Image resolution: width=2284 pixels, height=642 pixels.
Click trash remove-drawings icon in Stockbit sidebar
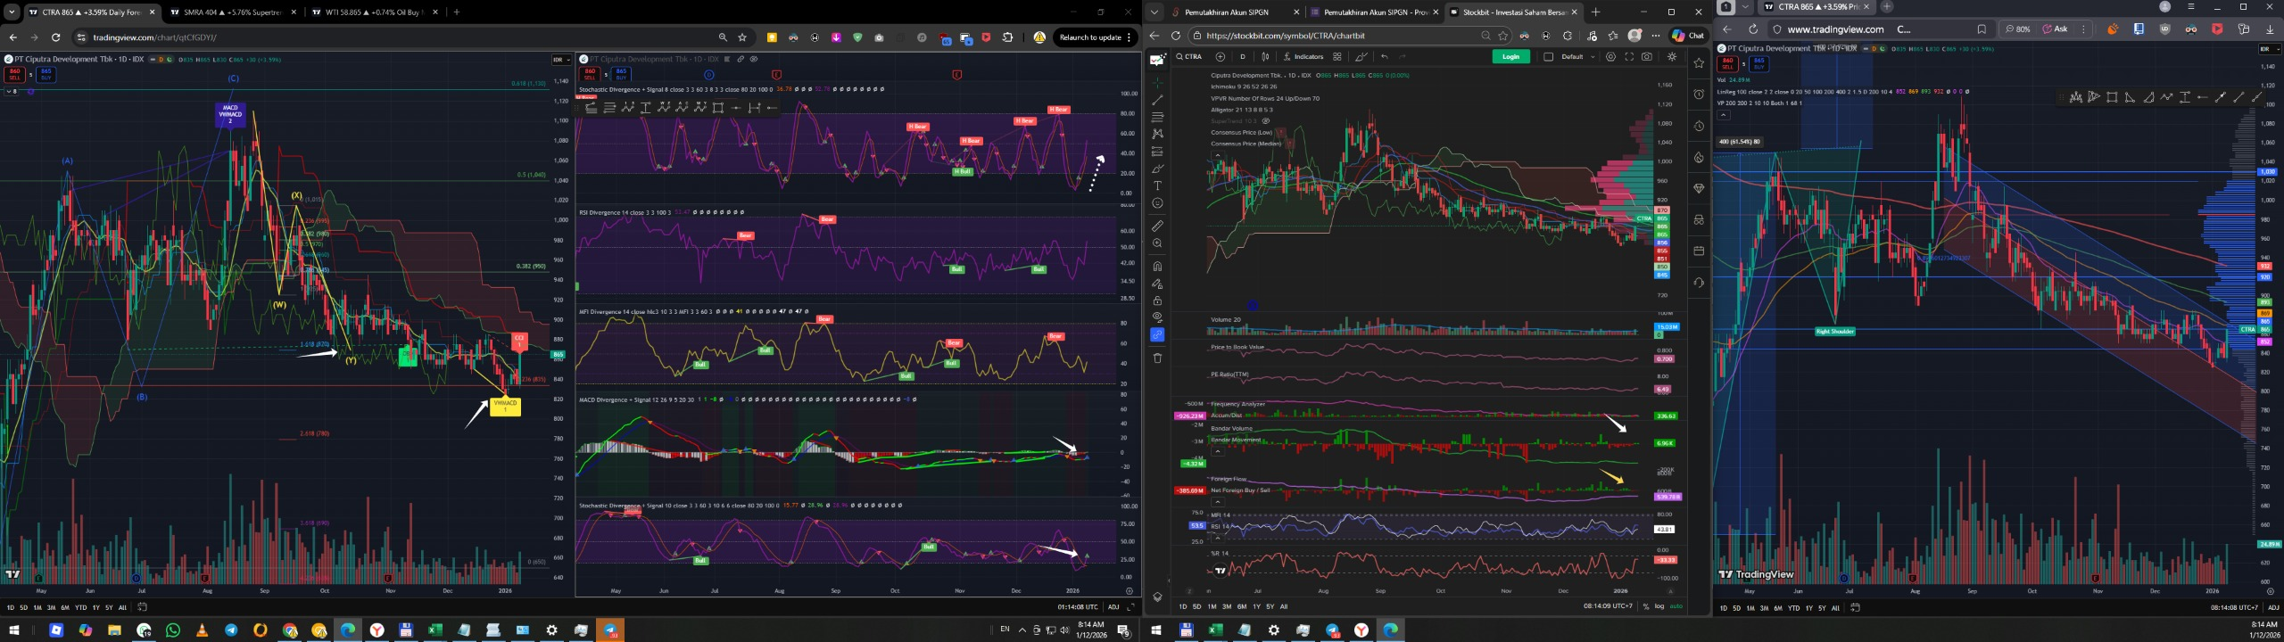click(1157, 358)
